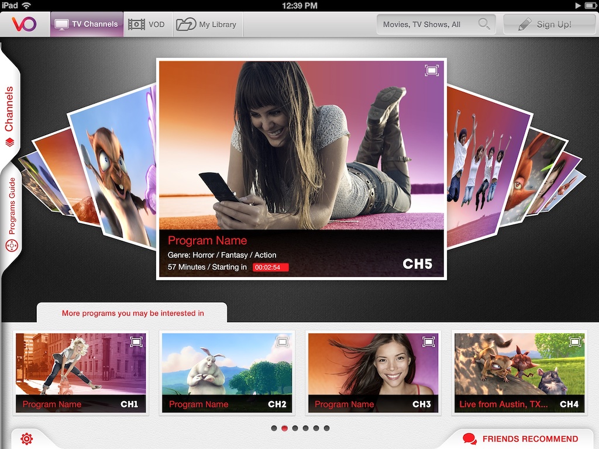Tap fullscreen icon on CH2 thumbnail
The height and width of the screenshot is (449, 599).
point(283,341)
